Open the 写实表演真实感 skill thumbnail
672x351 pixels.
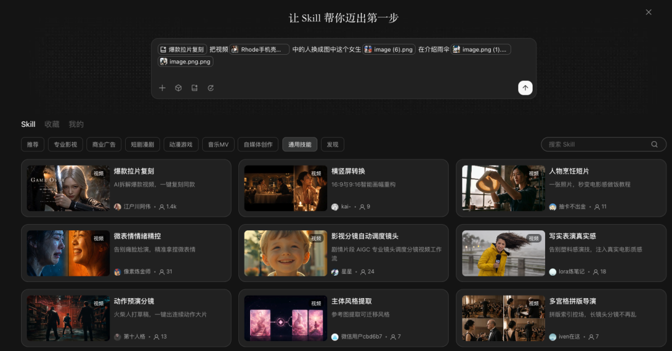(503, 253)
